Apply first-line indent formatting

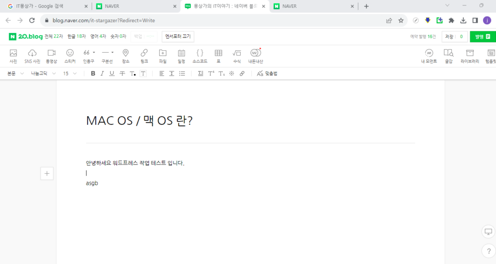pyautogui.click(x=201, y=73)
